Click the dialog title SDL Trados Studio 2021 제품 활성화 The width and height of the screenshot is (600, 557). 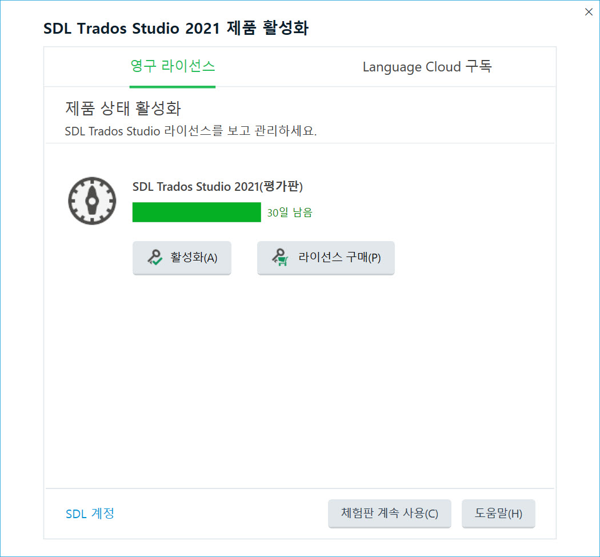pos(175,29)
